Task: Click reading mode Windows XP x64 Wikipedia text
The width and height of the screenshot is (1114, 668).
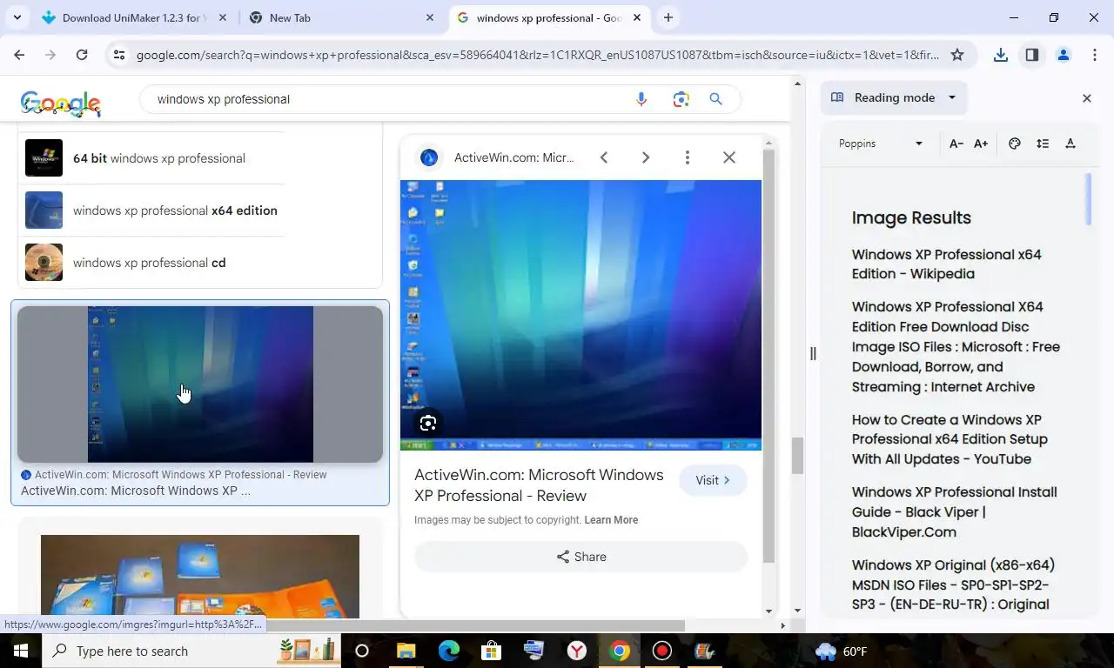Action: (946, 264)
